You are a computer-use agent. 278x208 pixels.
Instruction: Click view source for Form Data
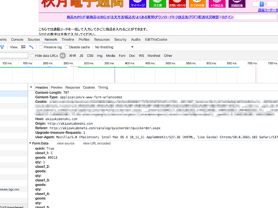66,143
